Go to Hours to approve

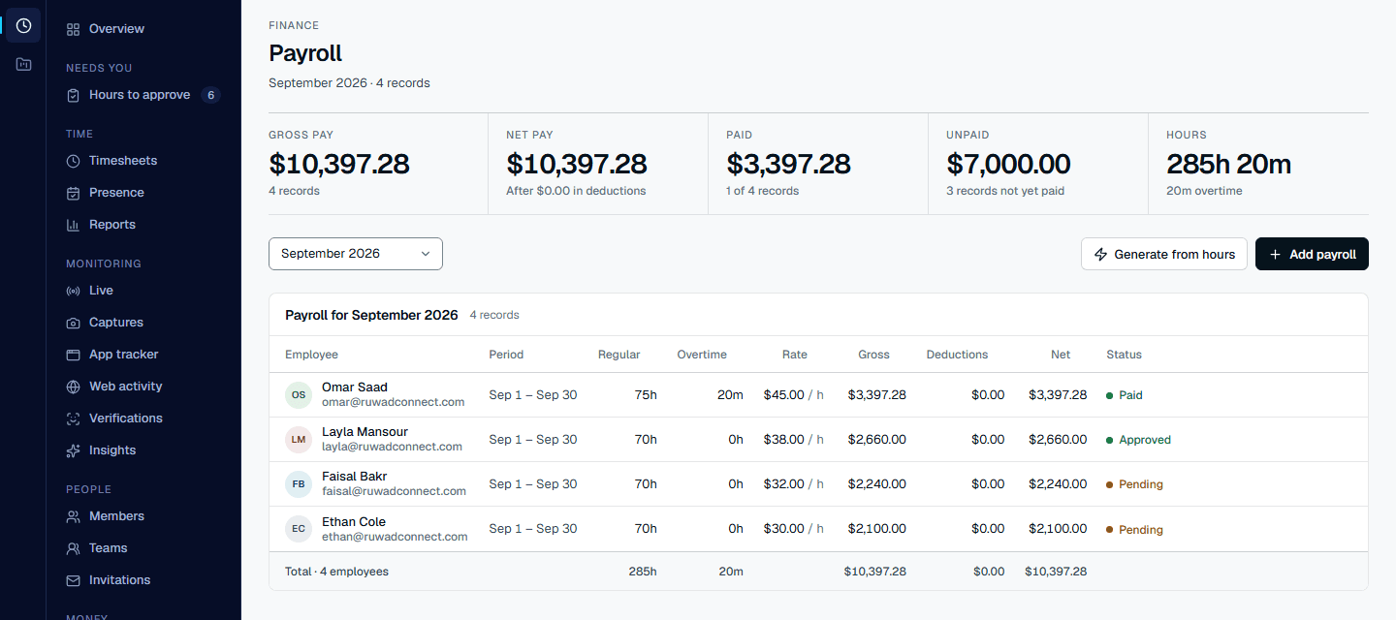click(143, 95)
